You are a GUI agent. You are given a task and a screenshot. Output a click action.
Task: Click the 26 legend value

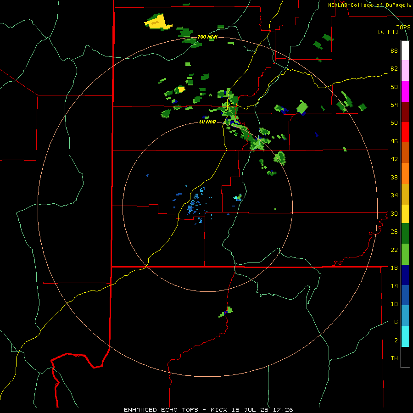[394, 232]
